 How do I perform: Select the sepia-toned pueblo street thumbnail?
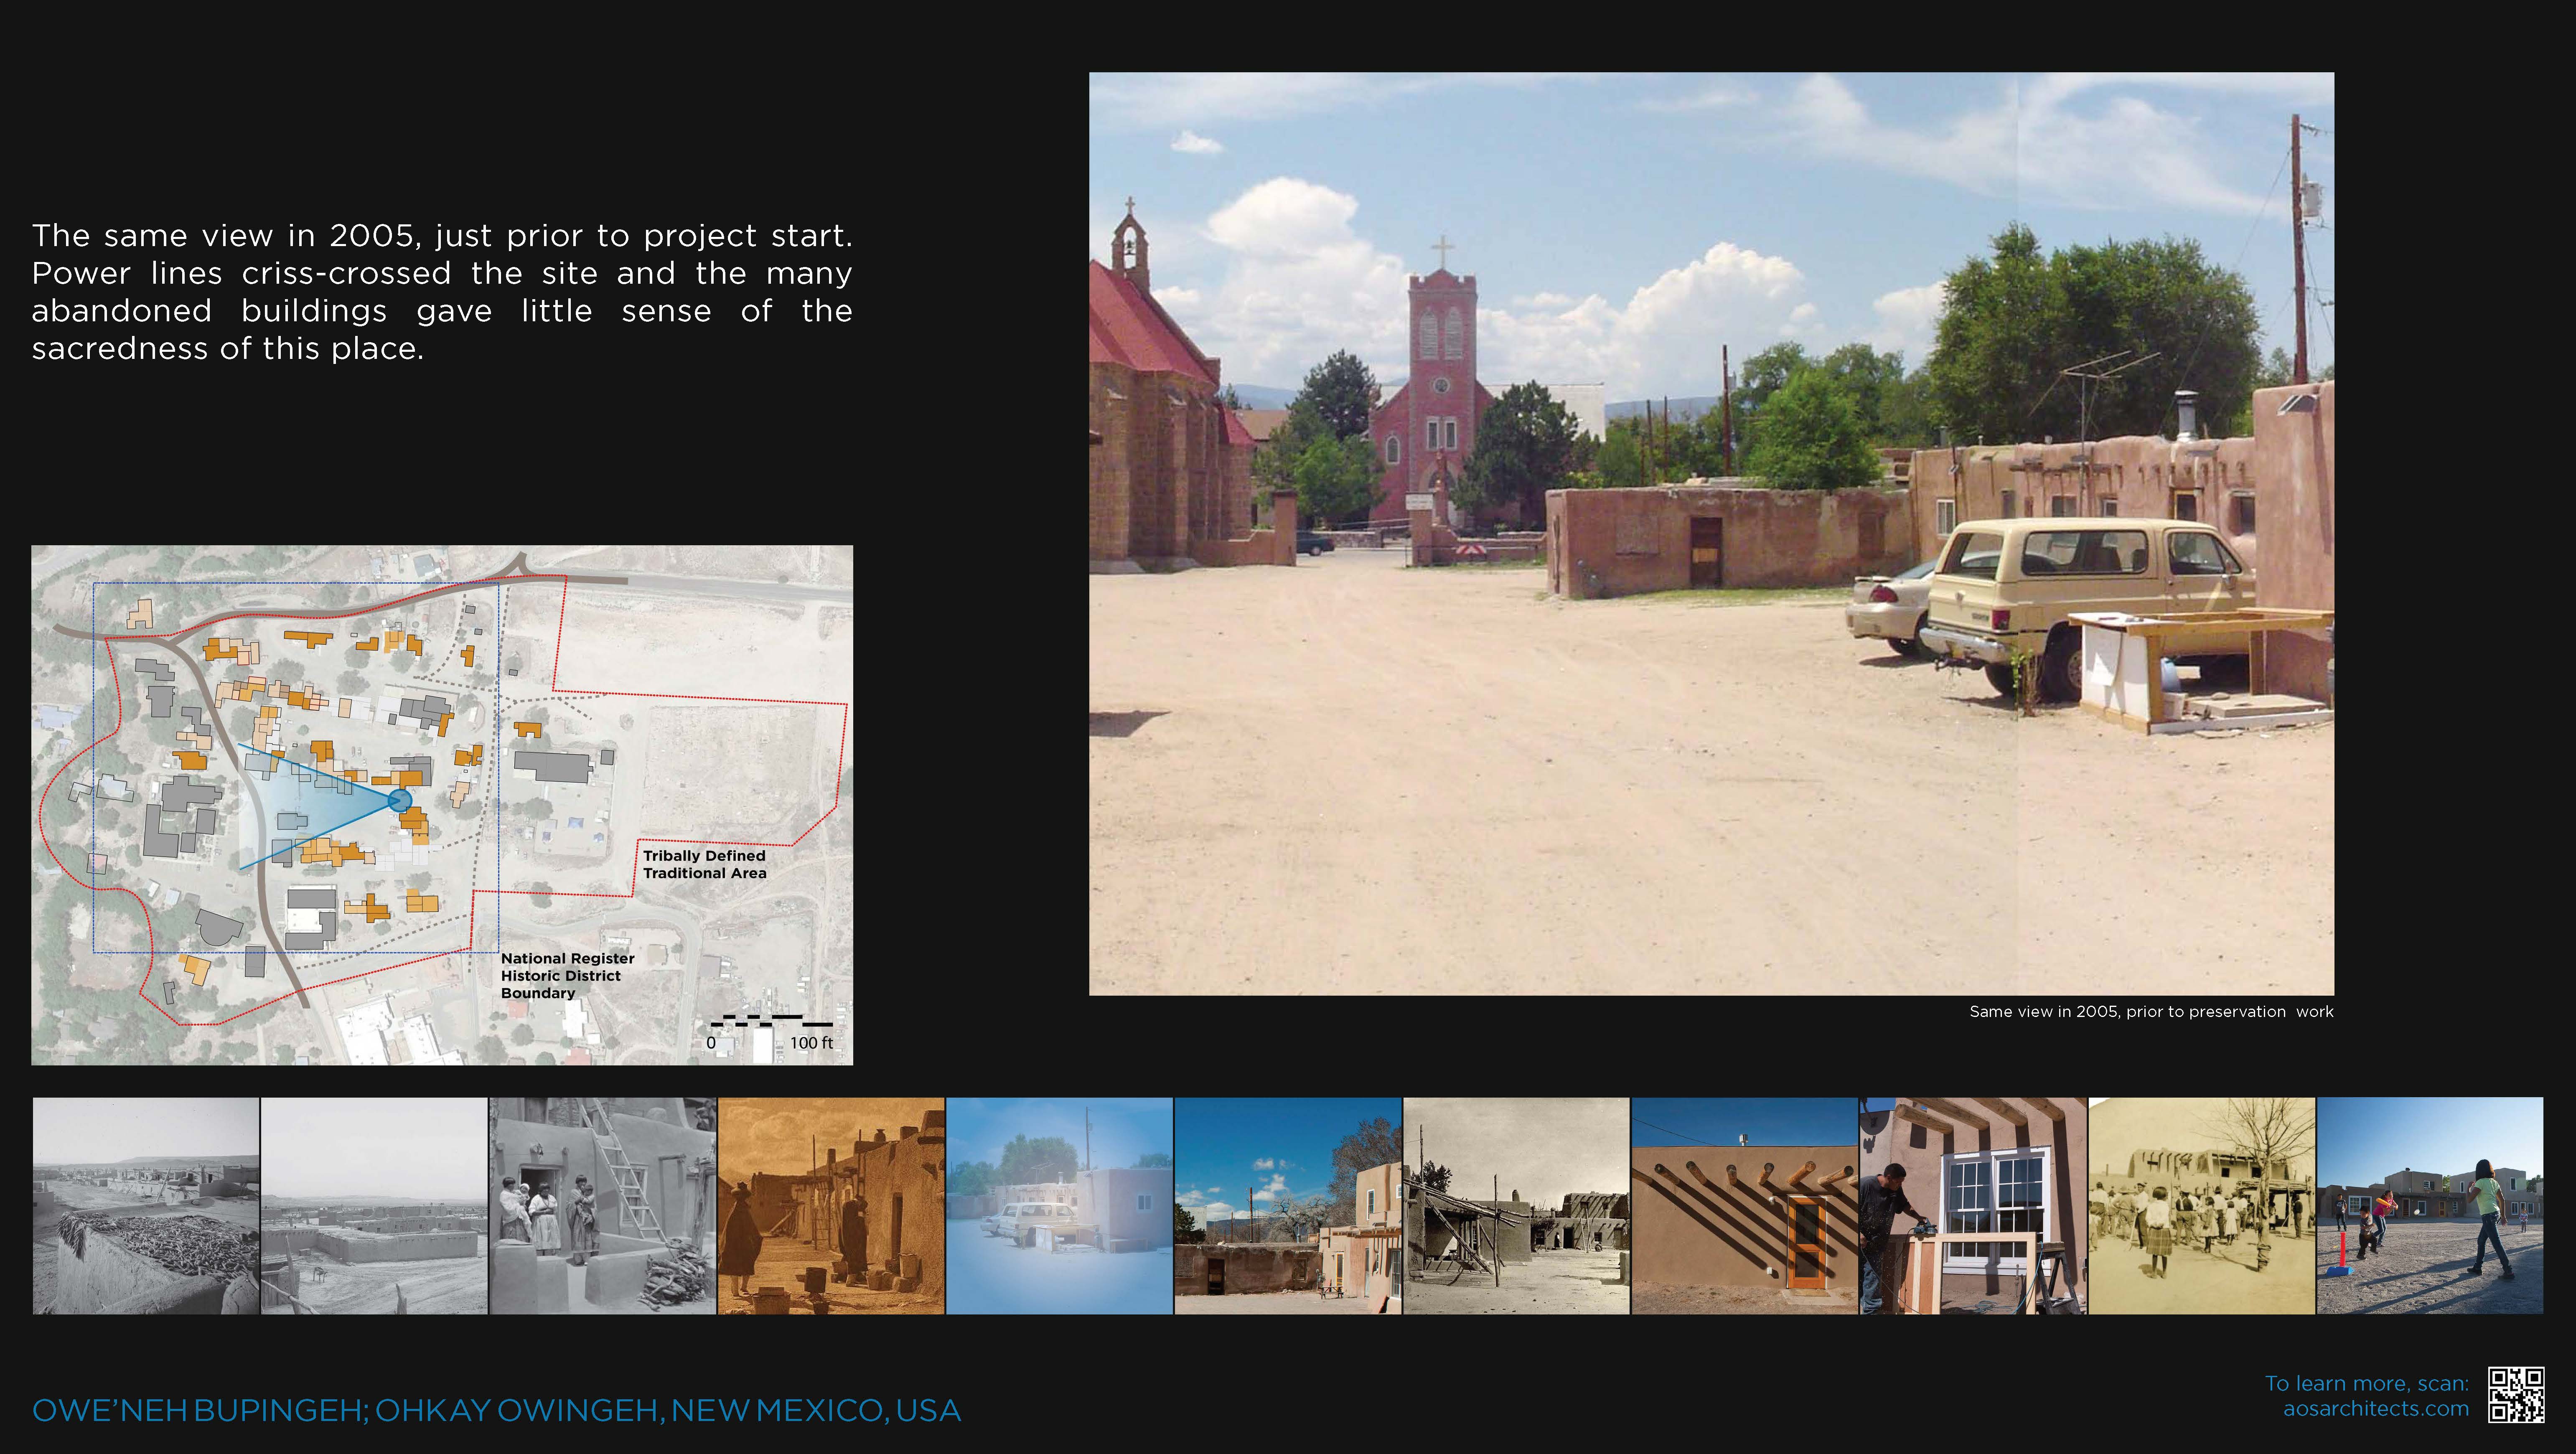point(831,1206)
